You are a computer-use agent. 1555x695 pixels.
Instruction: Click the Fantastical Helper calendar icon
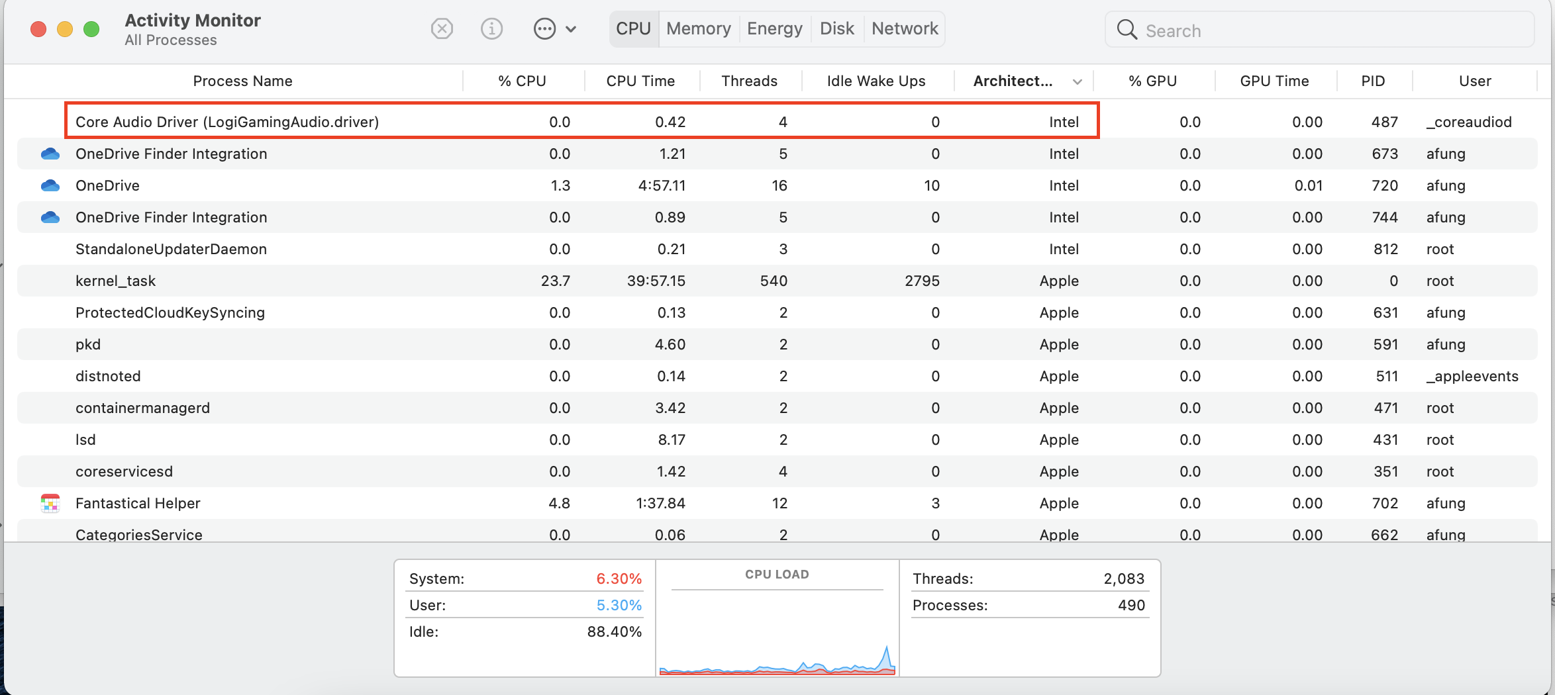click(50, 504)
